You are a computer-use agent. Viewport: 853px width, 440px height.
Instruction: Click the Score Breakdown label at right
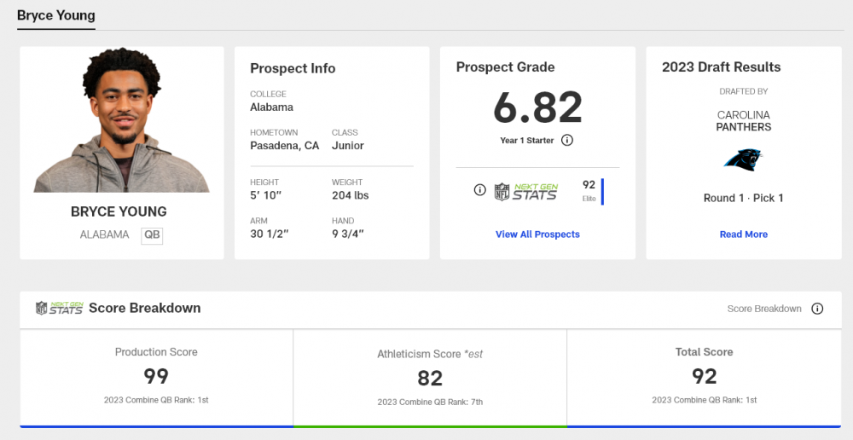(764, 309)
